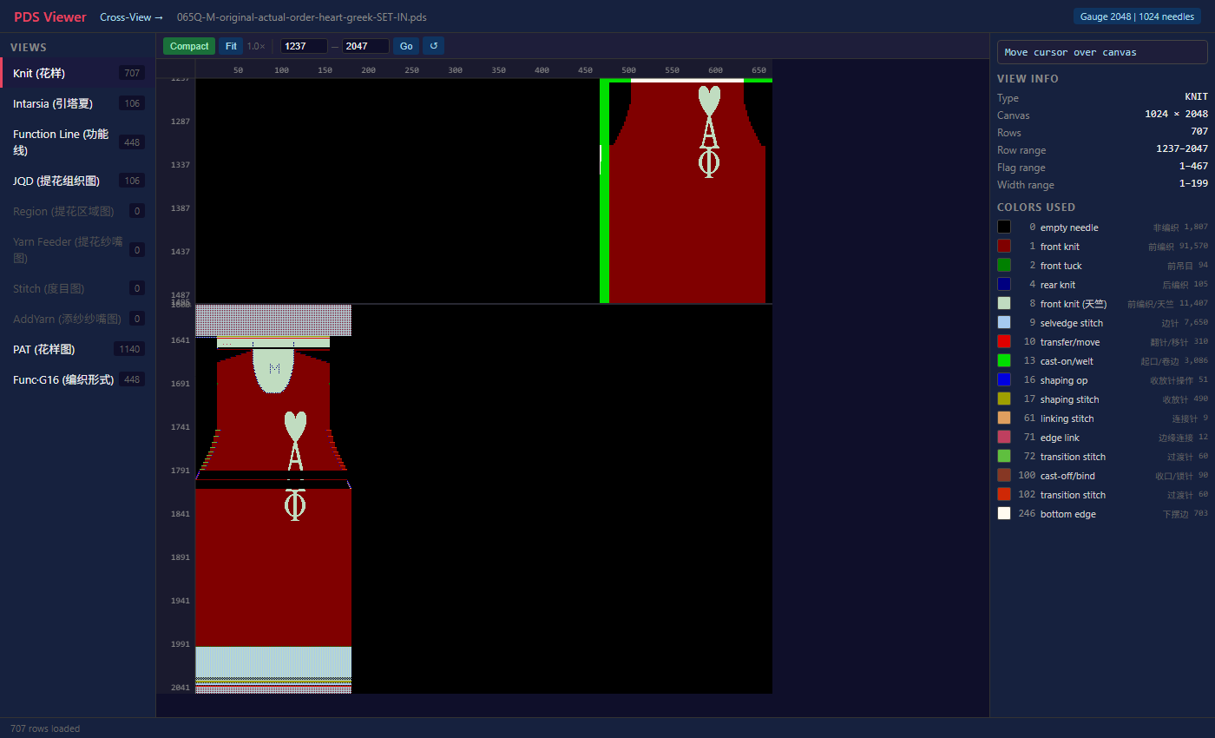Image resolution: width=1215 pixels, height=738 pixels.
Task: Click the Fit zoom button
Action: pos(231,46)
